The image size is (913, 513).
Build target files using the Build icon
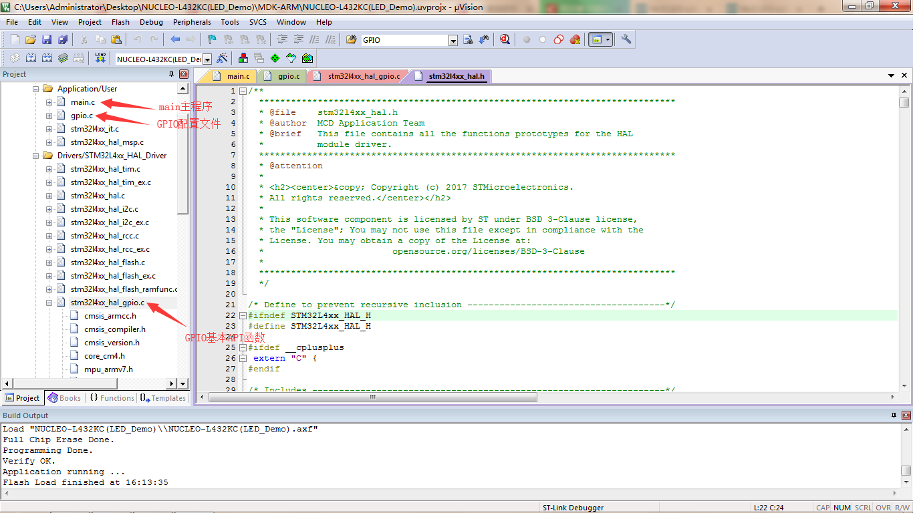(x=31, y=58)
